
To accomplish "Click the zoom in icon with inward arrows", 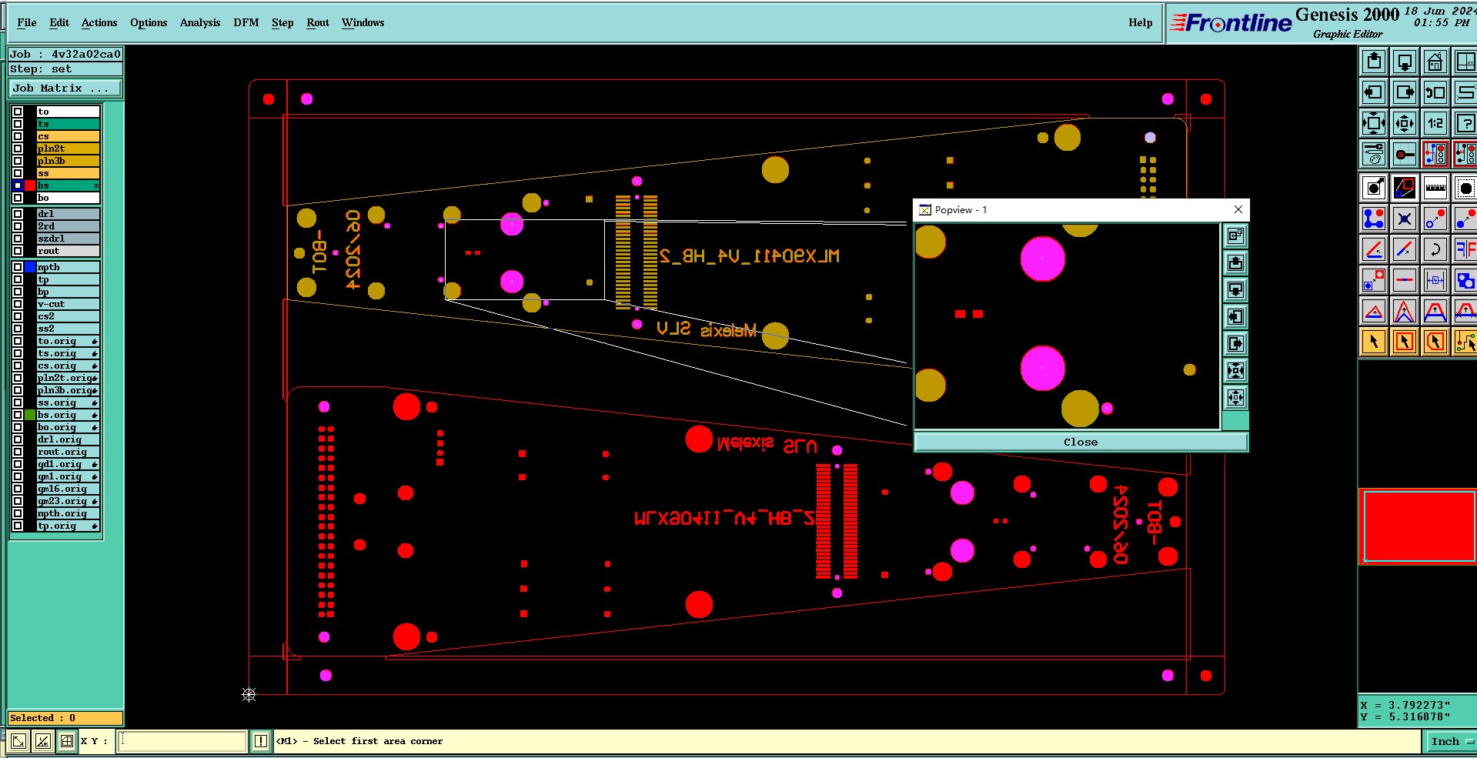I will coord(1374,123).
